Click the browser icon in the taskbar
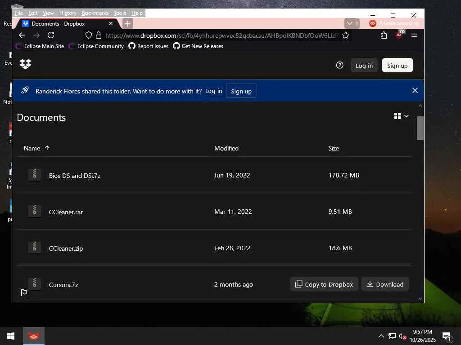The image size is (461, 345). point(34,336)
